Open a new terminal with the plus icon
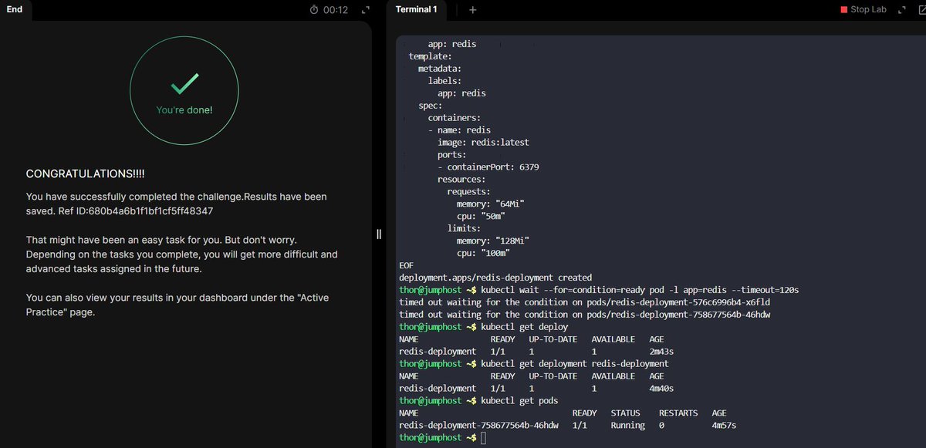926x448 pixels. [x=472, y=10]
